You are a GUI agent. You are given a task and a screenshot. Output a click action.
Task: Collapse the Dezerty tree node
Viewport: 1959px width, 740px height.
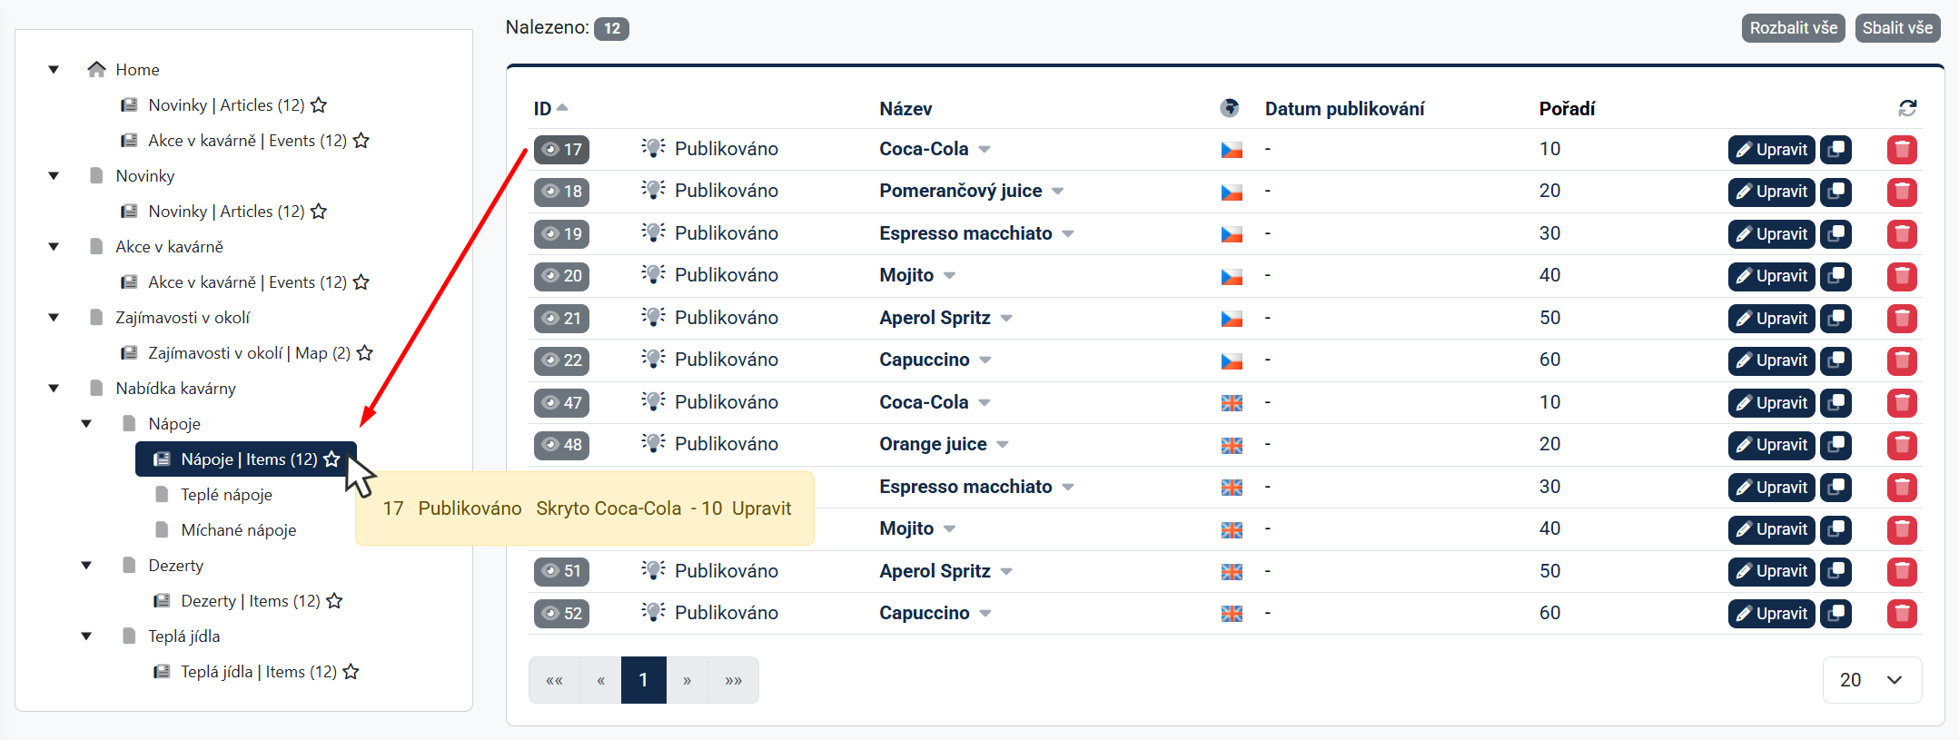[86, 566]
